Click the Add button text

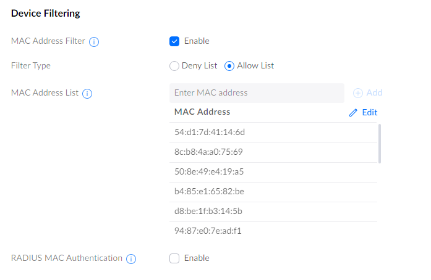pyautogui.click(x=374, y=93)
